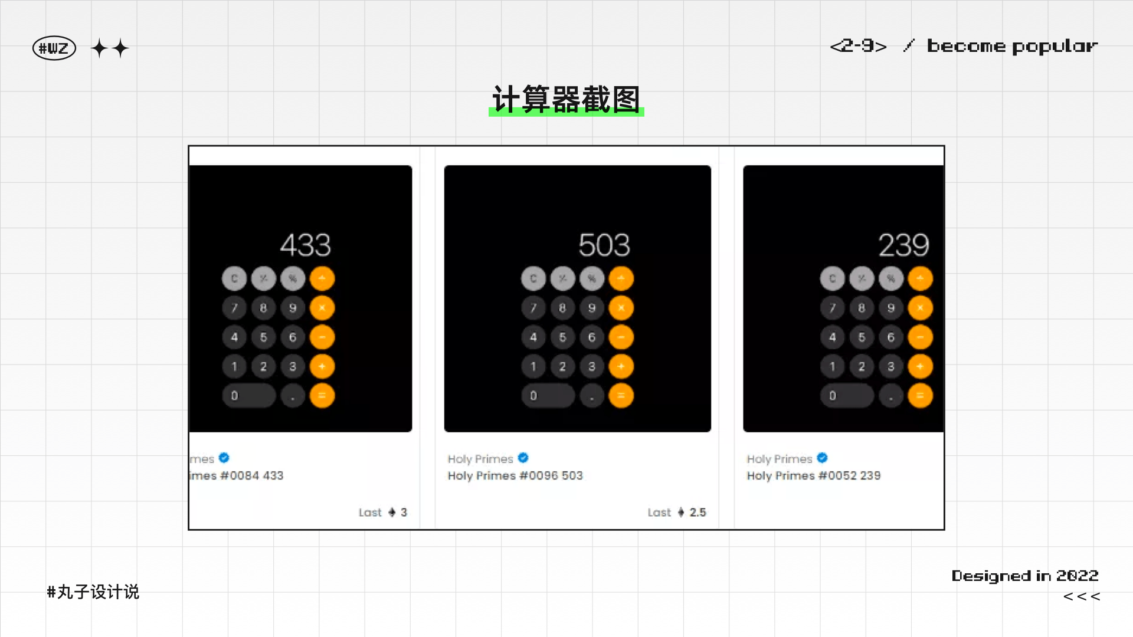The width and height of the screenshot is (1133, 637).
Task: Open the Holy Primes #0052 239 title
Action: (x=813, y=476)
